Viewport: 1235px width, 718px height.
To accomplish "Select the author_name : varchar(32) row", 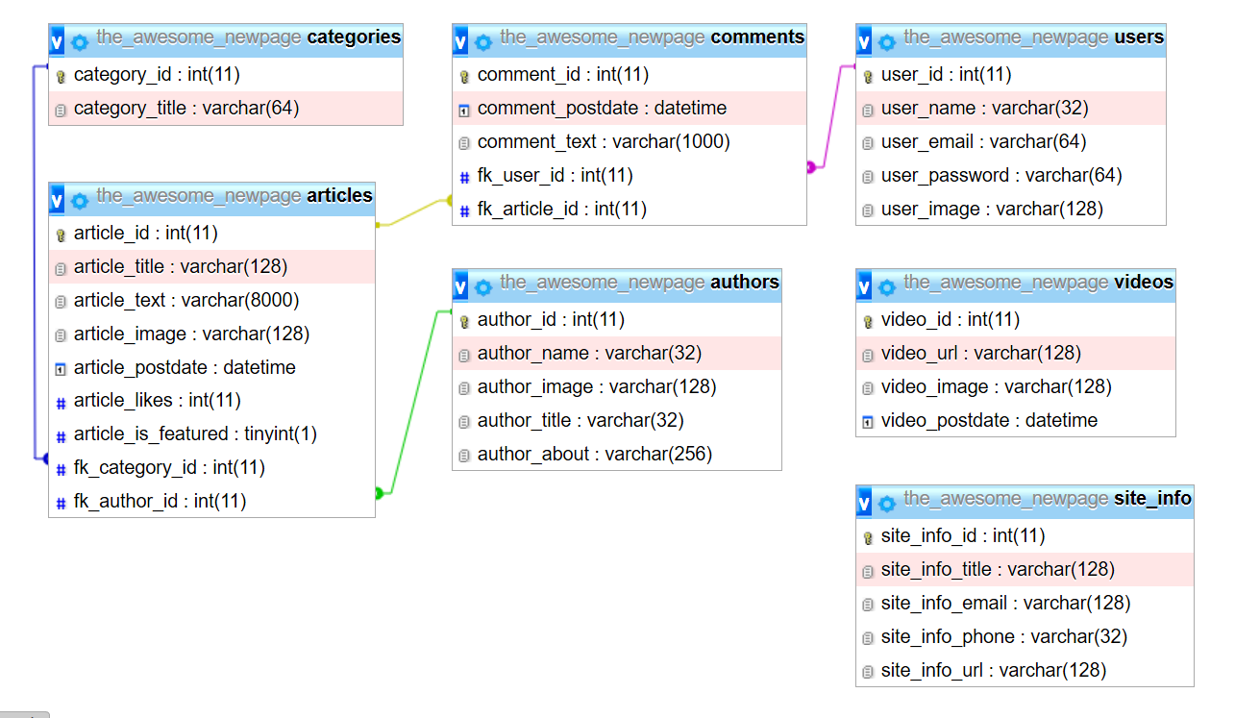I will click(x=617, y=353).
